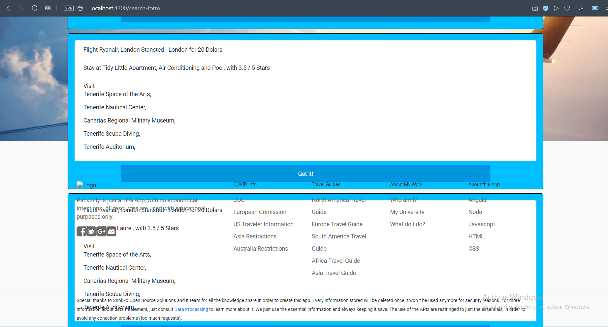The width and height of the screenshot is (608, 327).
Task: Open the Europe Travel Guide link
Action: point(337,224)
